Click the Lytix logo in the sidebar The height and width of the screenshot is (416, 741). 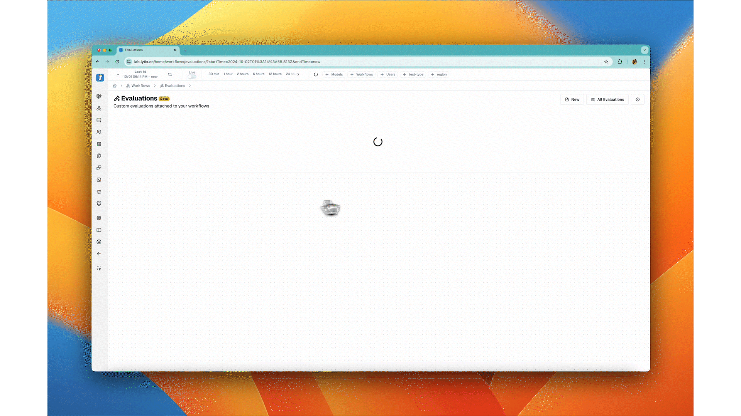[x=100, y=77]
